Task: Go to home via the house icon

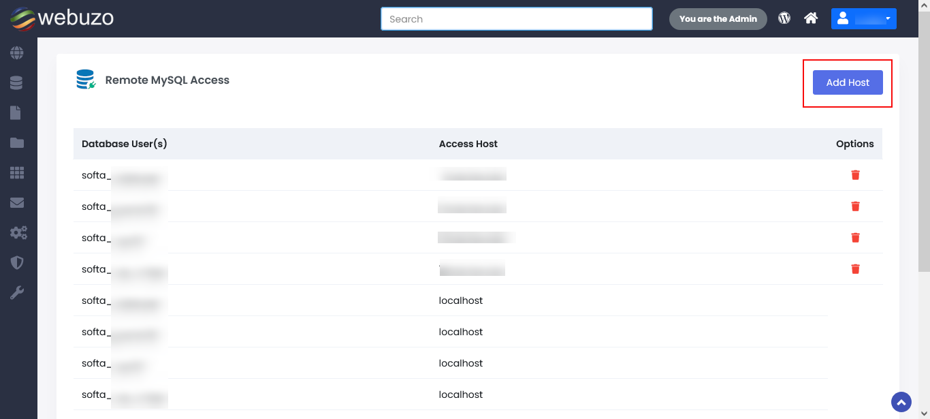Action: coord(810,18)
